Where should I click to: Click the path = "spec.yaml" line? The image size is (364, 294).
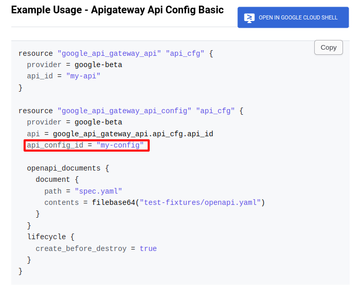point(83,192)
